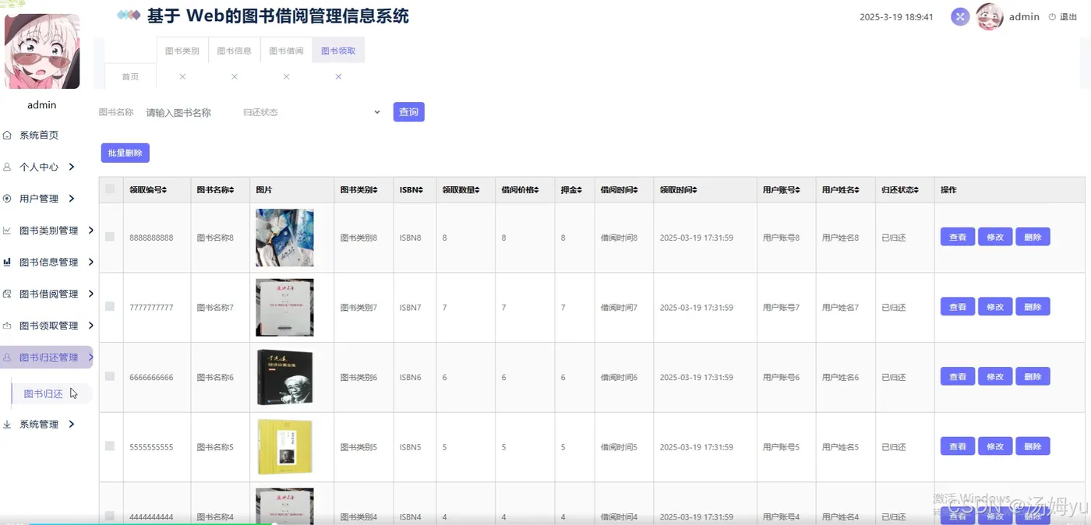Click 查看 for row 图书名称8
The height and width of the screenshot is (525, 1091).
point(958,237)
